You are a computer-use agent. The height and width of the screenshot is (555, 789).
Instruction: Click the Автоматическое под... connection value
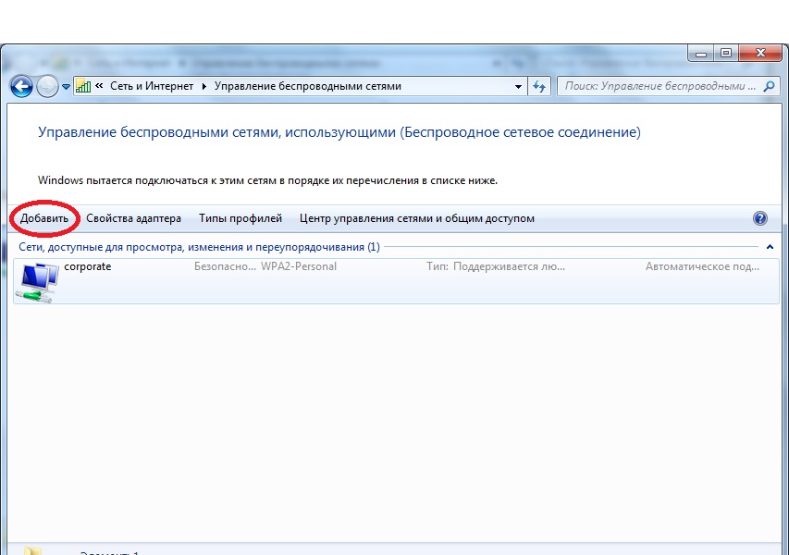pos(702,266)
